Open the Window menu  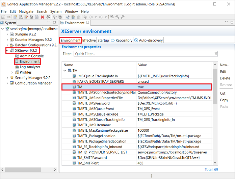[71, 11]
